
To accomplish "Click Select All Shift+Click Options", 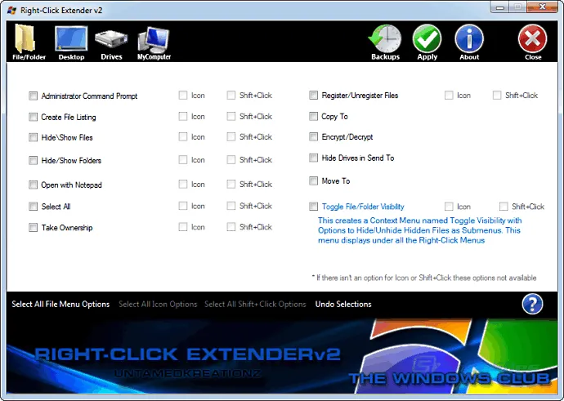I will tap(255, 305).
